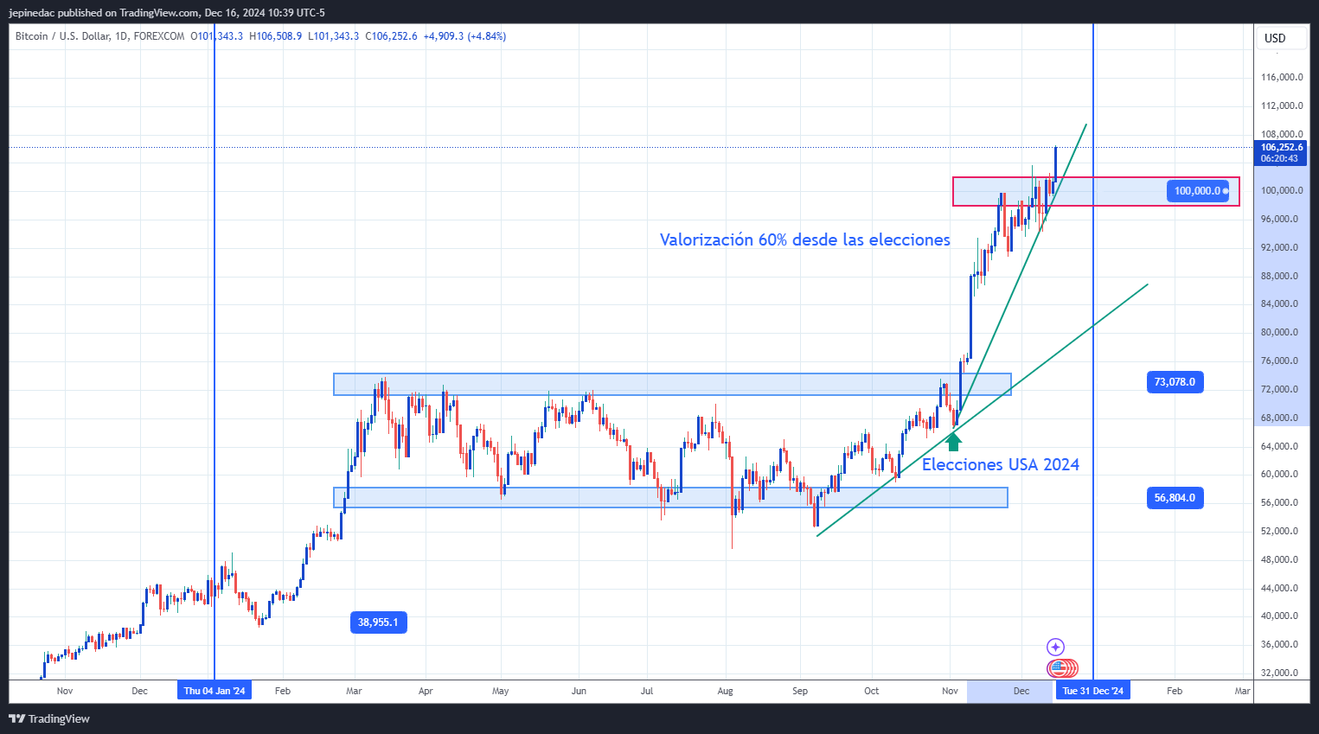Image resolution: width=1319 pixels, height=734 pixels.
Task: Click 48,000.0 on the price axis
Action: click(x=1279, y=559)
